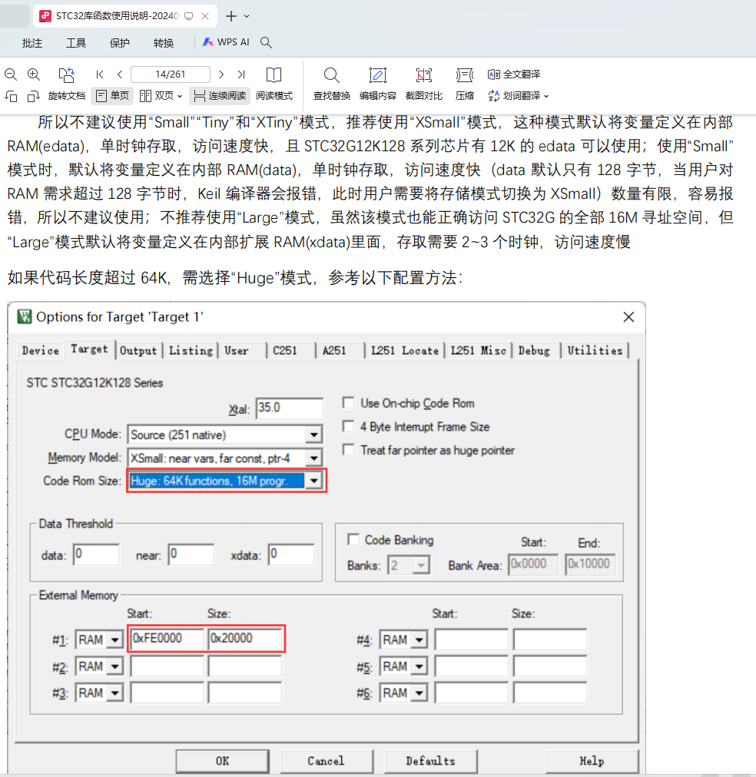The image size is (756, 777).
Task: Go to the next page
Action: [221, 74]
